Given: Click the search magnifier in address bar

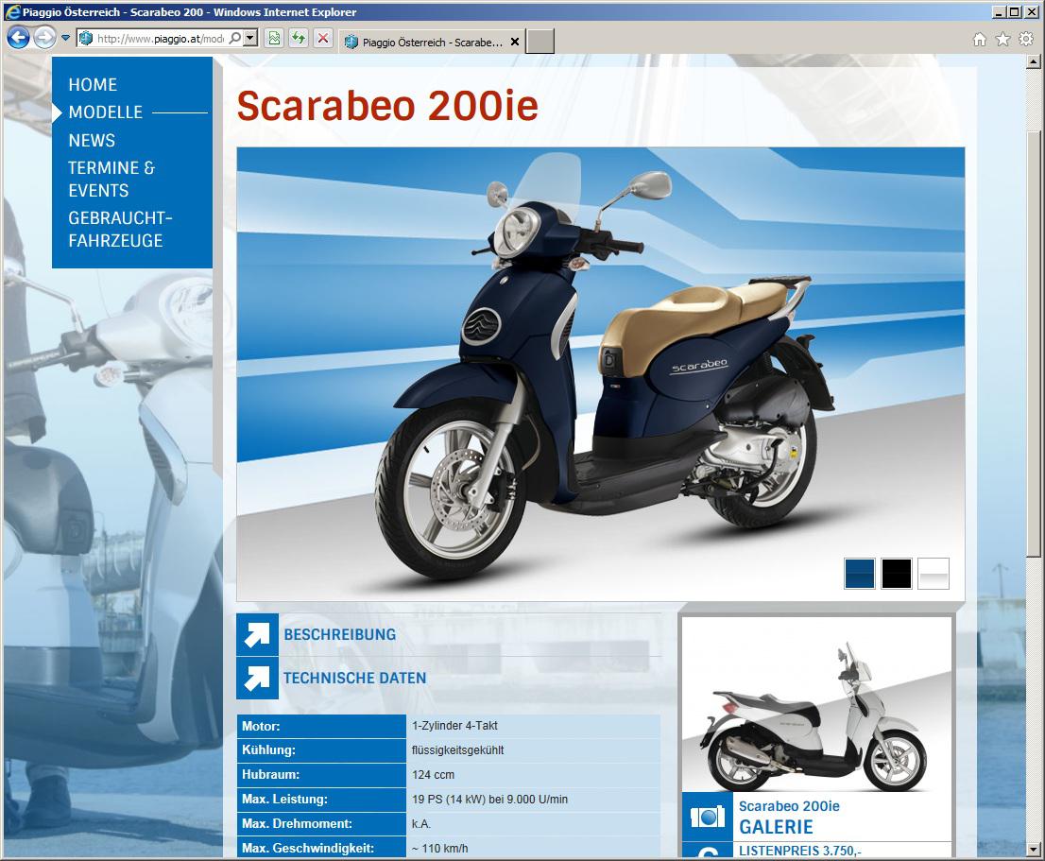Looking at the screenshot, I should point(234,39).
